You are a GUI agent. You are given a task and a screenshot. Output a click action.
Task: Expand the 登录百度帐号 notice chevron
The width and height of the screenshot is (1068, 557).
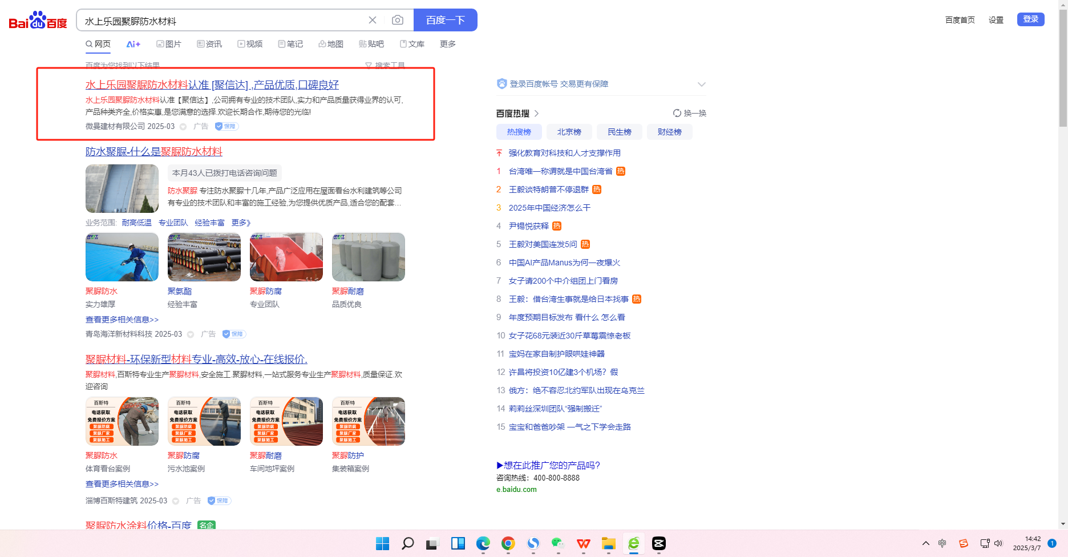click(702, 84)
